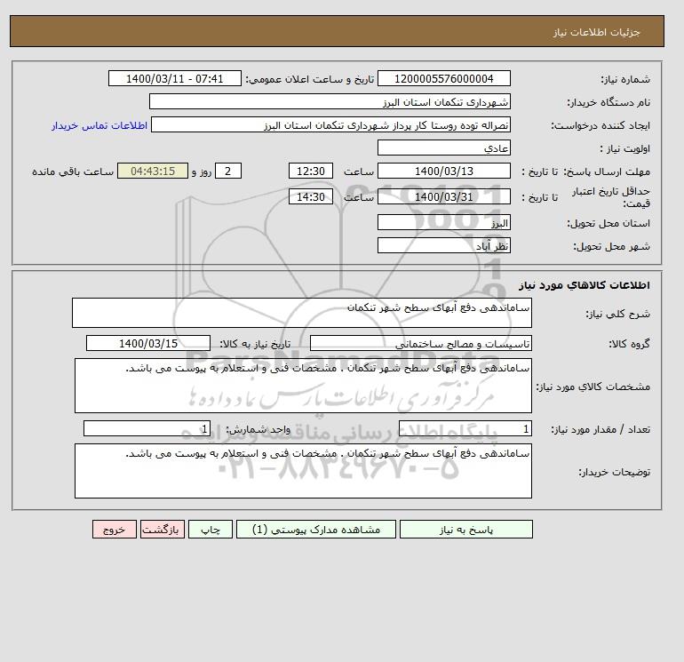
Task: Click the 'اولویت نیاز :' label
Action: 624,148
